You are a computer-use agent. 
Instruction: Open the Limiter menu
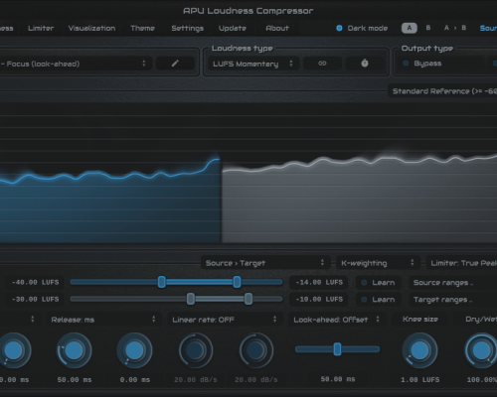(x=41, y=28)
